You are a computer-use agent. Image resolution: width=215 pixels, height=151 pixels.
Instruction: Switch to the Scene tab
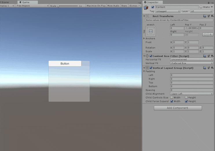[x=5, y=2]
